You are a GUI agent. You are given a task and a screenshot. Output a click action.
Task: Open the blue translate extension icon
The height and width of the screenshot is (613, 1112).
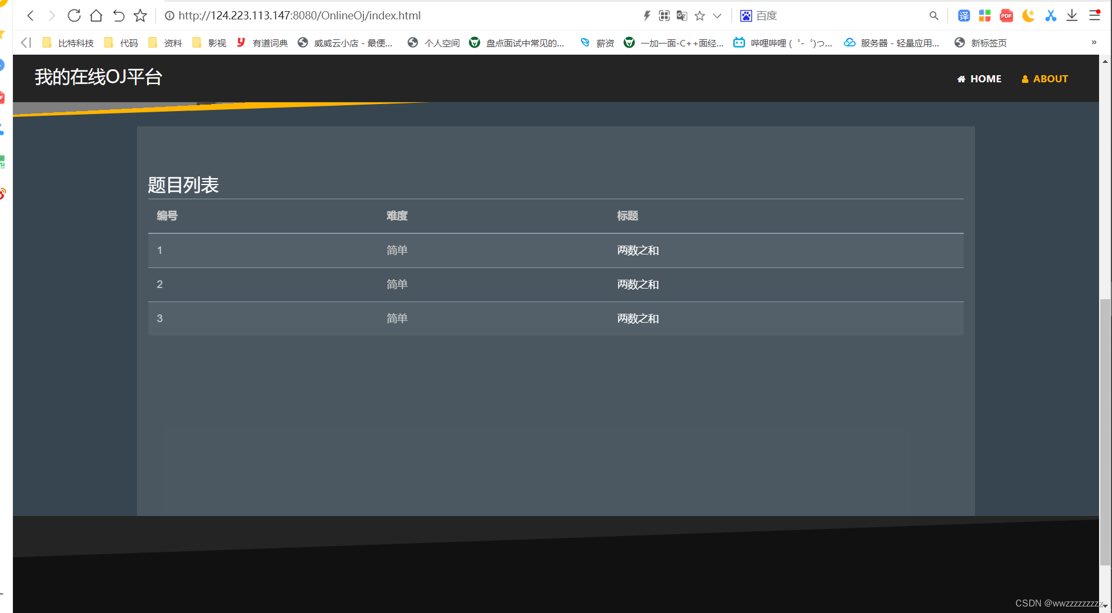click(964, 16)
